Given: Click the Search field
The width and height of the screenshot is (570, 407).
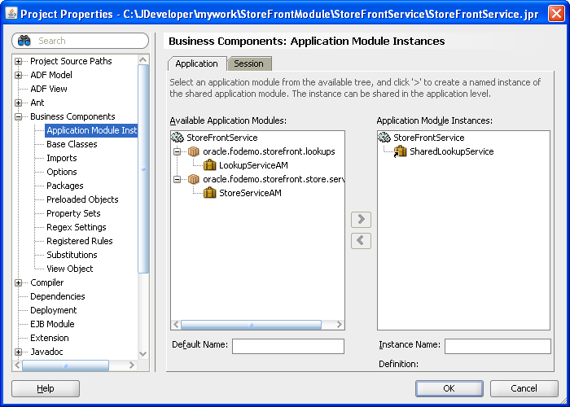Looking at the screenshot, I should tap(81, 41).
